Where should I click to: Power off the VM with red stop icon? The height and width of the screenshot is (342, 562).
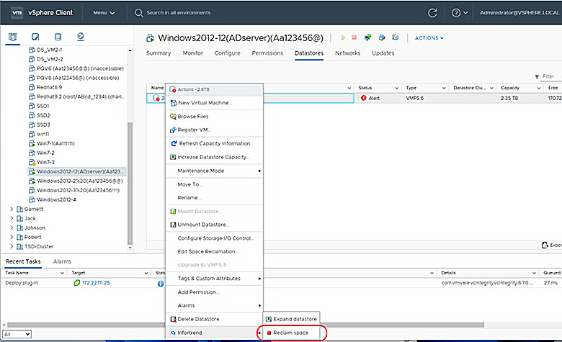(354, 37)
